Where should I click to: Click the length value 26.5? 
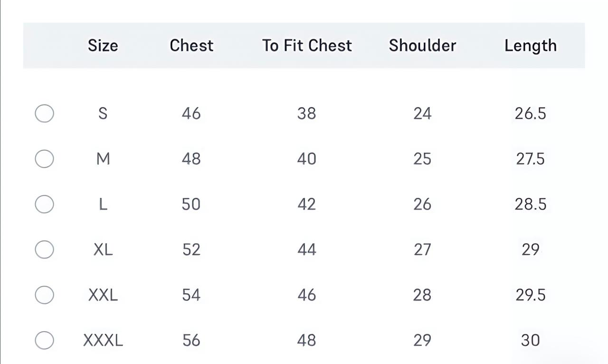(530, 114)
